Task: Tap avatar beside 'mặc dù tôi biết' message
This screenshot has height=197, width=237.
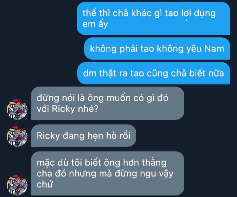Action: pyautogui.click(x=17, y=185)
